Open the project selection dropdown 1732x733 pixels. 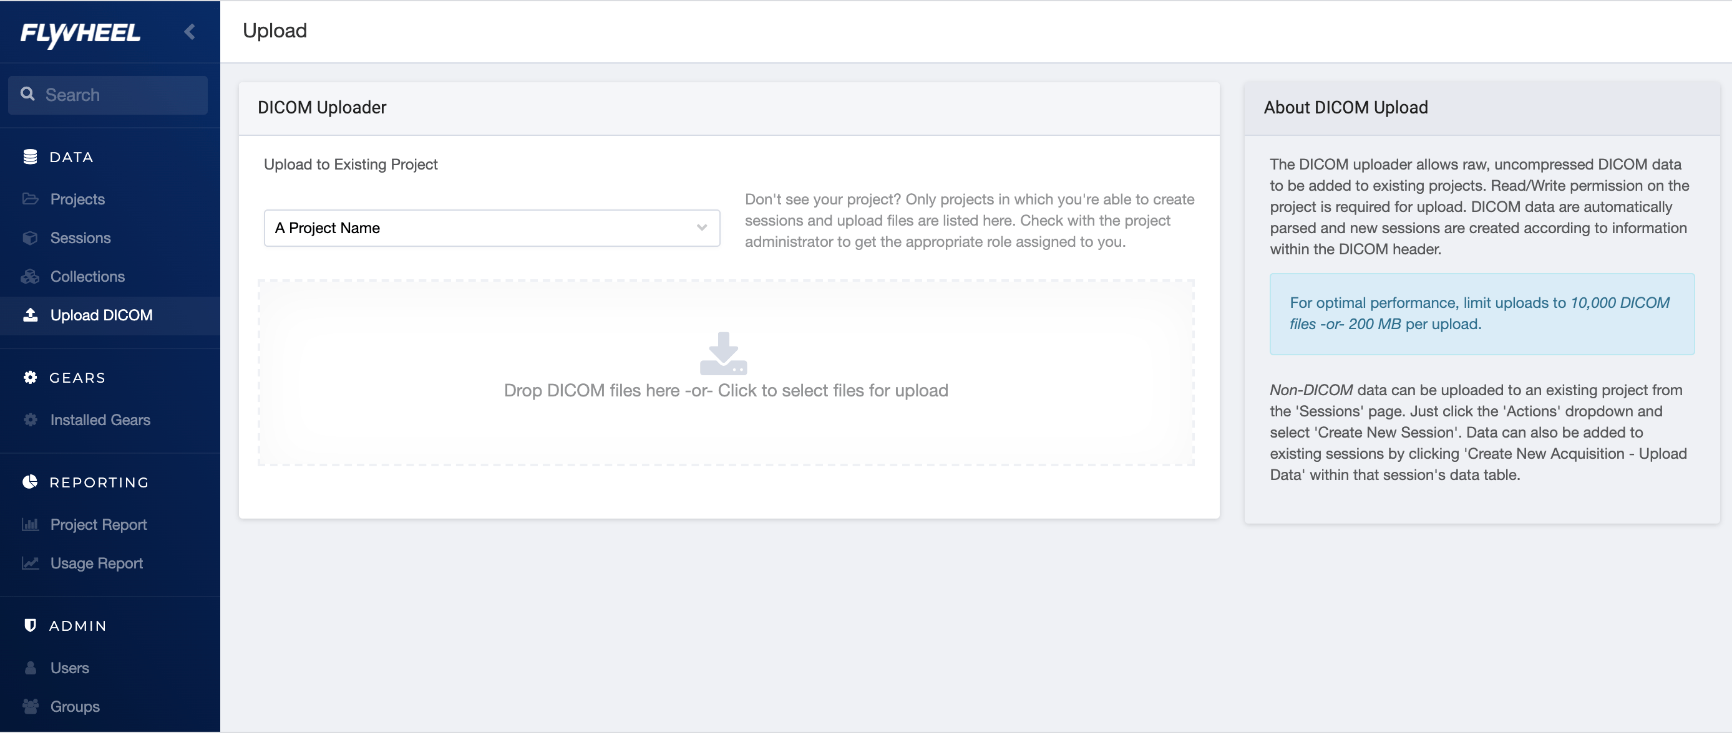point(492,228)
